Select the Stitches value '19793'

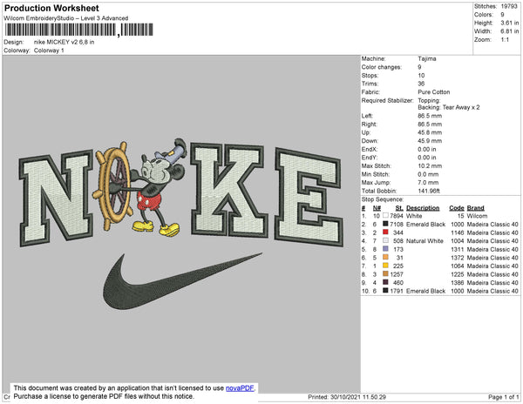coord(509,6)
